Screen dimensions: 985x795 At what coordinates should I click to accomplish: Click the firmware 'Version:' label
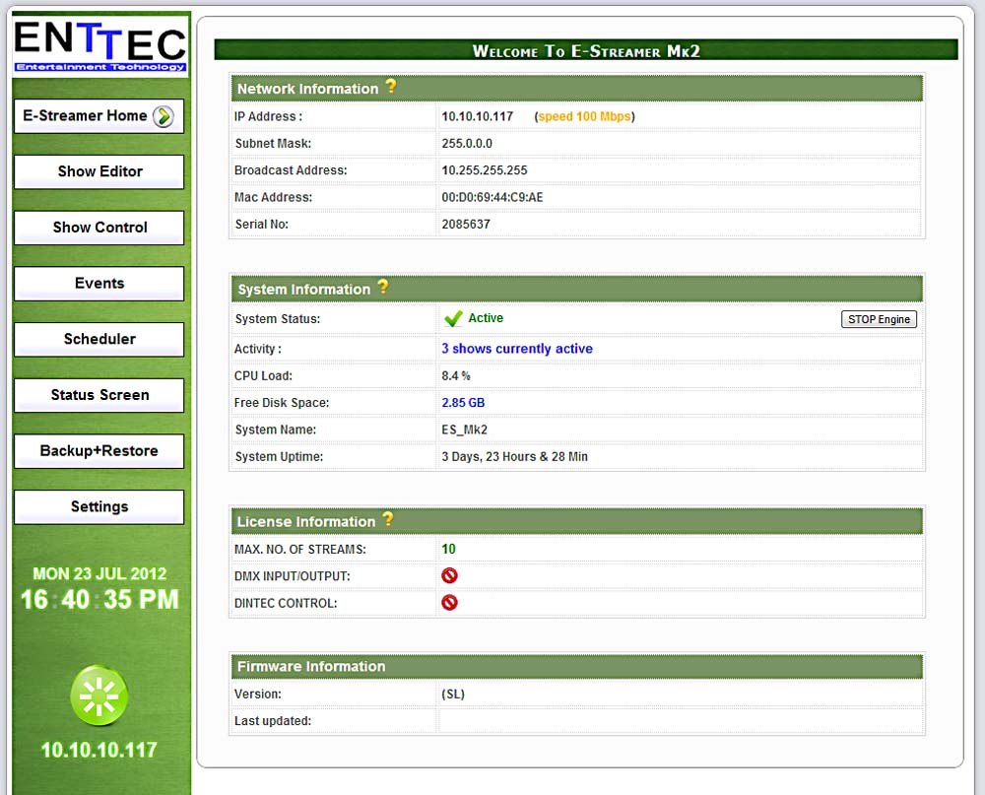point(257,695)
